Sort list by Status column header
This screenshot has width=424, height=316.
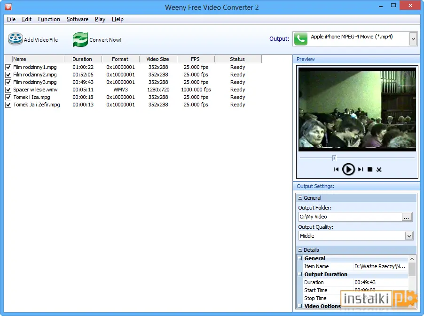238,59
